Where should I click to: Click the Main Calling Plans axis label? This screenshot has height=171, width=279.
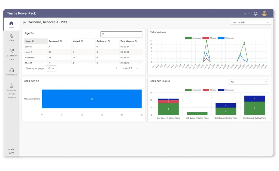coord(32,99)
